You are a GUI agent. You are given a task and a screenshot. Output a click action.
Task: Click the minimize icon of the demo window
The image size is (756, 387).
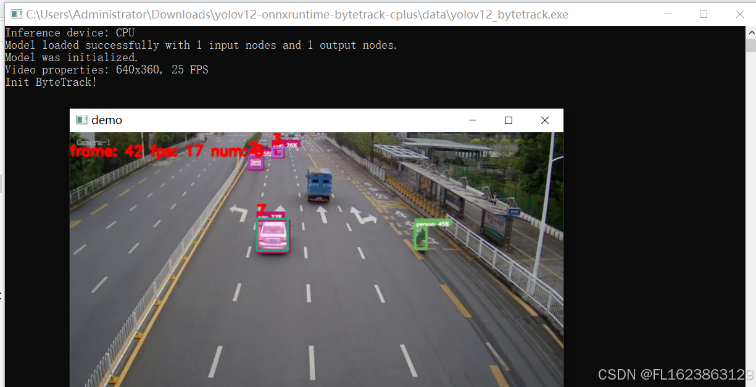click(x=472, y=120)
